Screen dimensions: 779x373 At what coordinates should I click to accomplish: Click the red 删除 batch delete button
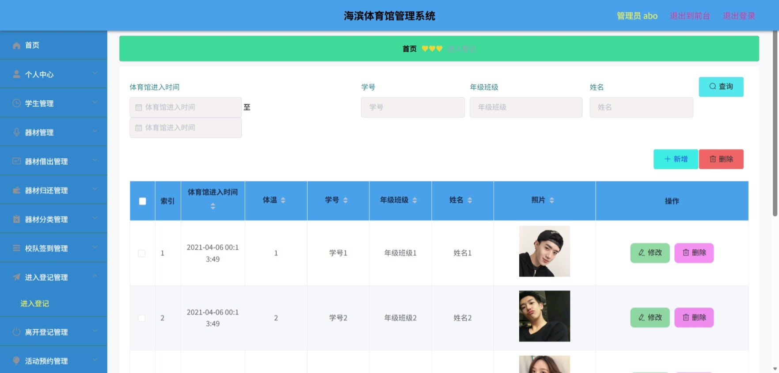coord(721,159)
